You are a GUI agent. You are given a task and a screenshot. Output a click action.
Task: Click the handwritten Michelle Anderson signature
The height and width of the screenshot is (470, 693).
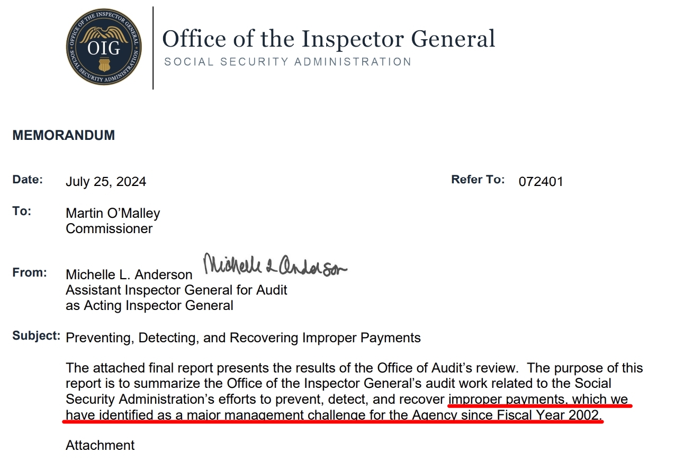click(275, 265)
